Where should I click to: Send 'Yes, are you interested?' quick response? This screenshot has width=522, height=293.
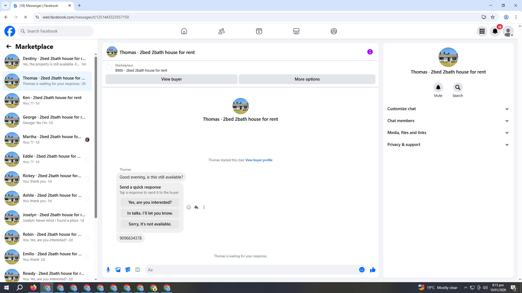coord(150,202)
